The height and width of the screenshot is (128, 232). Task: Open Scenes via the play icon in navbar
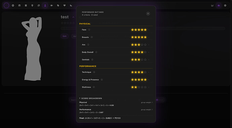pyautogui.click(x=13, y=5)
